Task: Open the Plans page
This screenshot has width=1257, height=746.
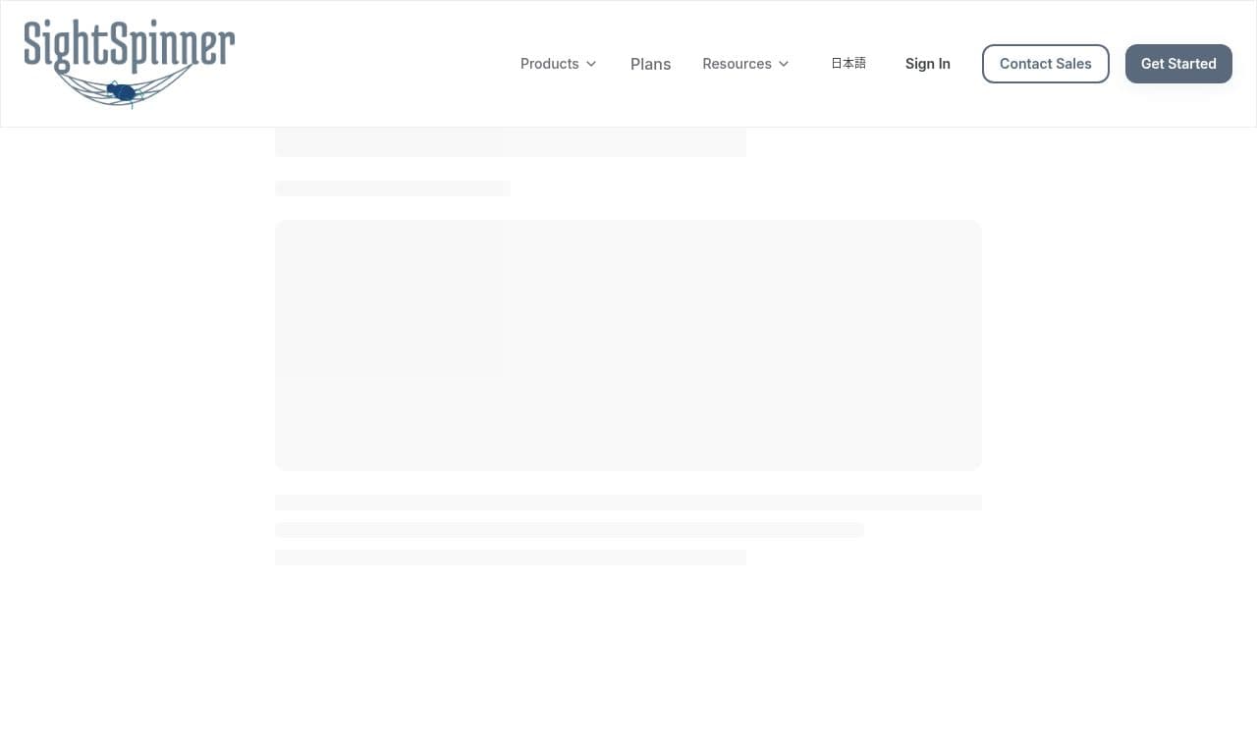Action: [651, 64]
